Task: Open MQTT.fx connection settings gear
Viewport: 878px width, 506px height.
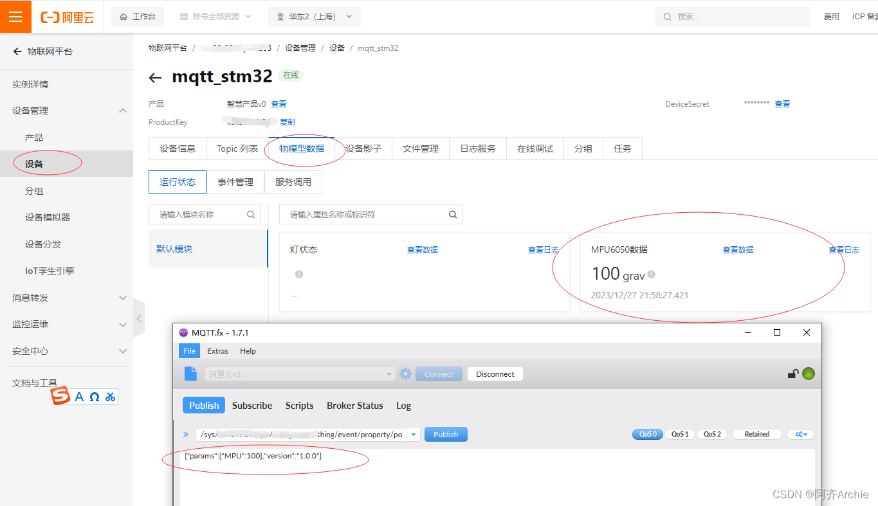Action: click(x=405, y=374)
